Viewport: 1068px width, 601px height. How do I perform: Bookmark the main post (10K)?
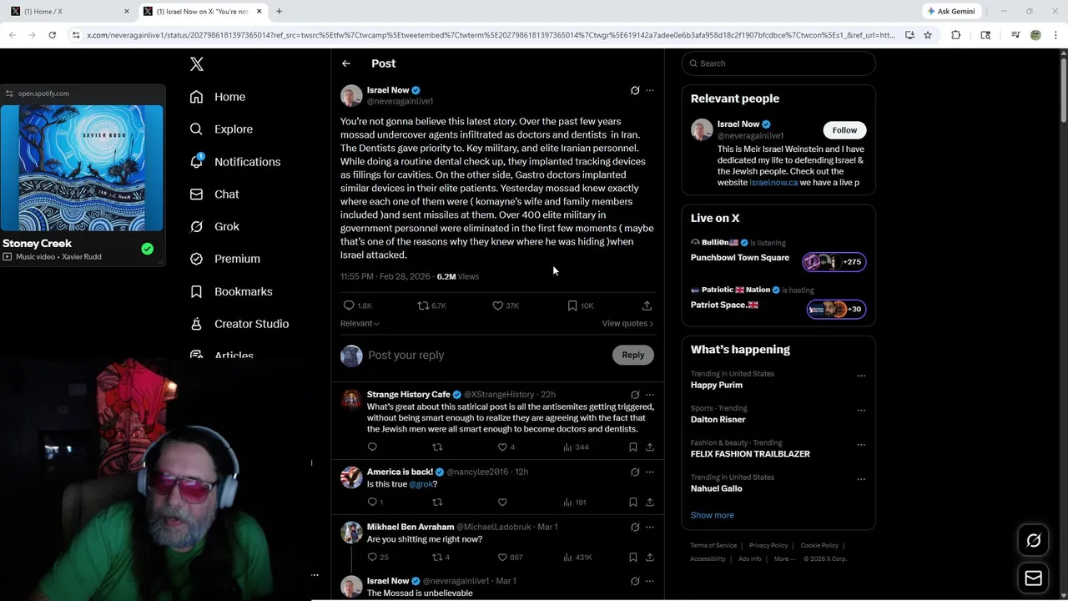point(580,306)
